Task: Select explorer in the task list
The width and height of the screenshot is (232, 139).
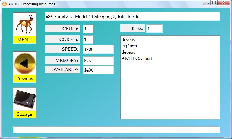Action: (130, 46)
